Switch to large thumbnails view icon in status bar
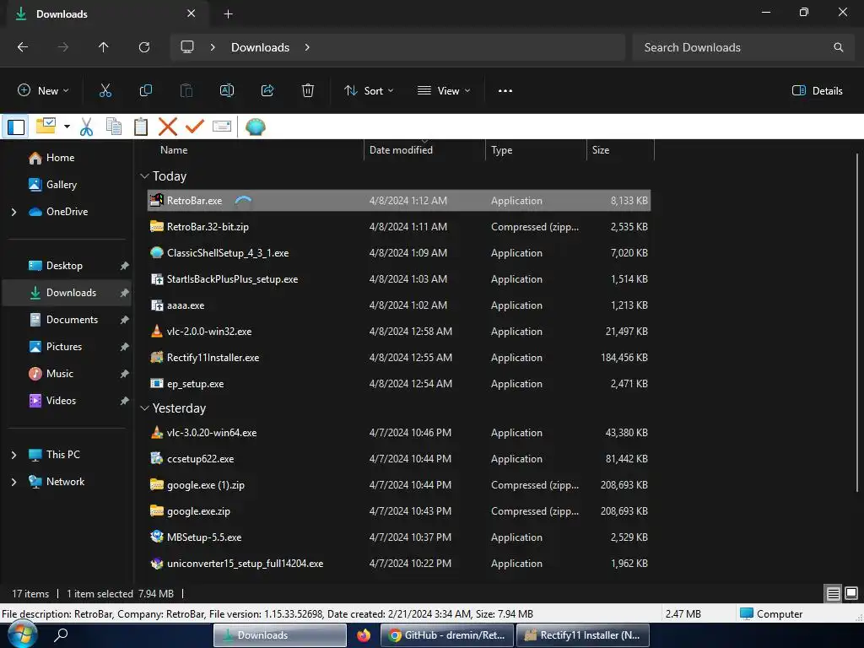Screen dimensions: 864x648 [850, 593]
